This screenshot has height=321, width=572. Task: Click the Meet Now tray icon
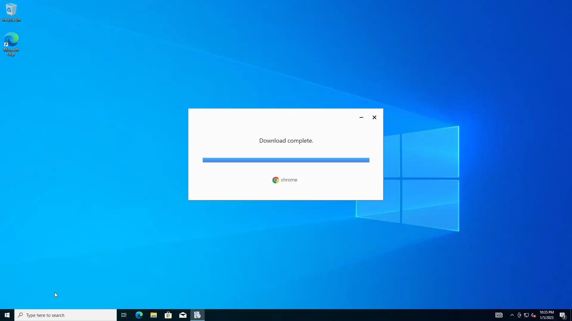click(x=519, y=315)
